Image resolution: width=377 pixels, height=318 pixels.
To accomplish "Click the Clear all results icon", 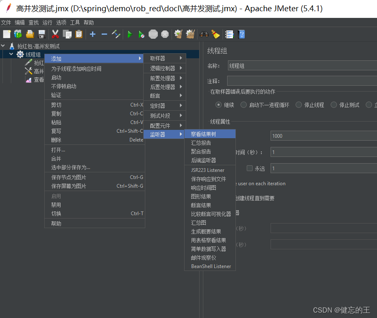I will (190, 34).
